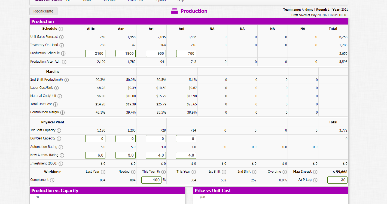Select total production after adj. 5,595
Image resolution: width=387 pixels, height=204 pixels.
click(x=343, y=62)
